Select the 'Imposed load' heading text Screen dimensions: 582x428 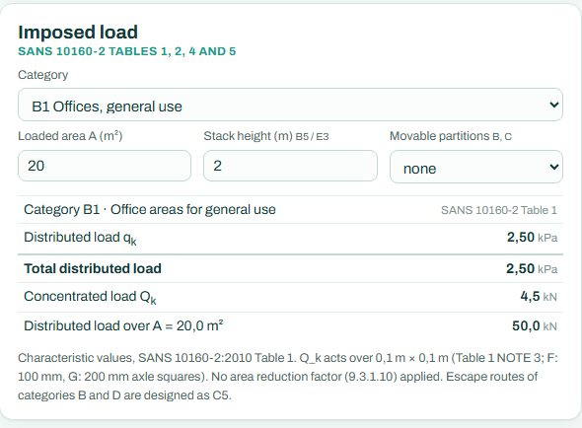tap(78, 33)
